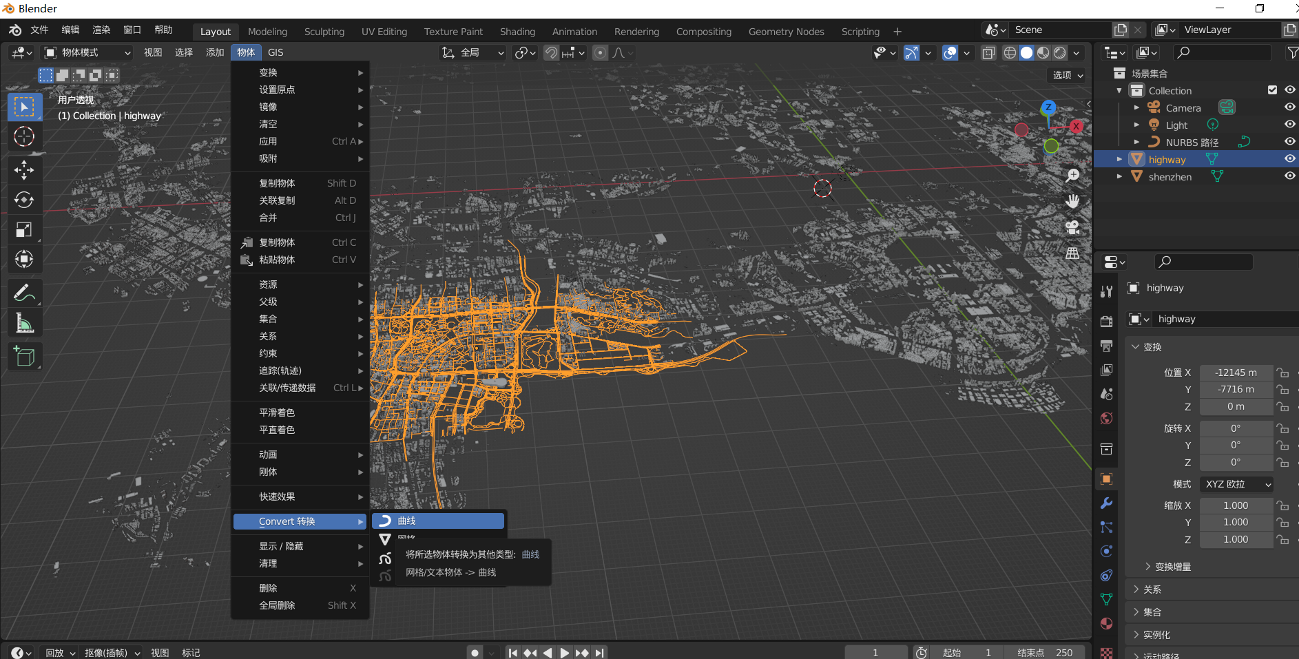
Task: Hide the Camera object in outliner
Action: pyautogui.click(x=1289, y=107)
